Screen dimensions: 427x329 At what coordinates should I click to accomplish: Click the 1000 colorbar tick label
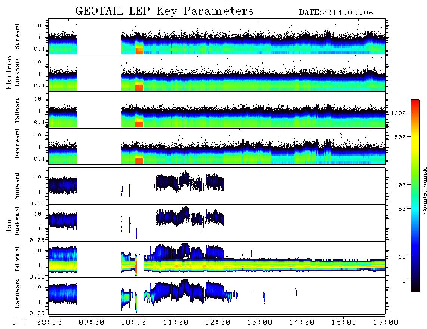[399, 113]
